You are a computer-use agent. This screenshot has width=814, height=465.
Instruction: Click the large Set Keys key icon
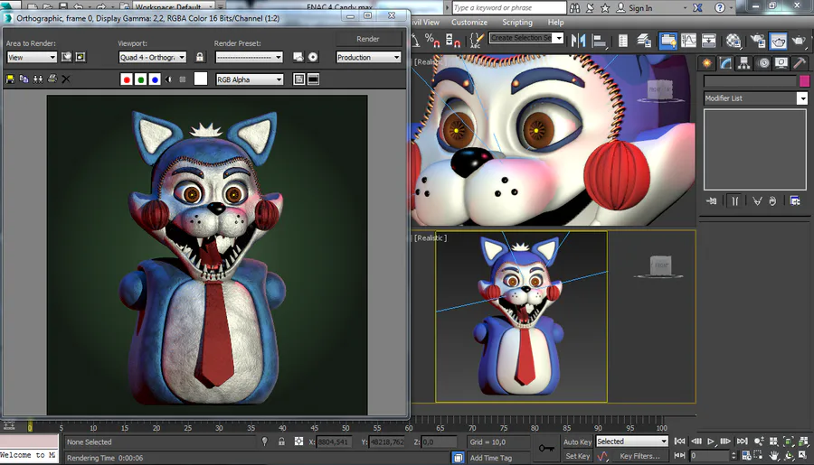click(546, 449)
